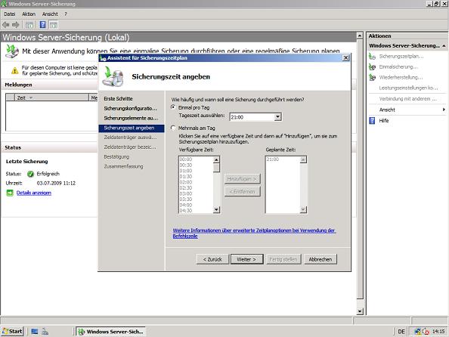Click the Hilfe icon in Aktionen pane

(x=372, y=121)
